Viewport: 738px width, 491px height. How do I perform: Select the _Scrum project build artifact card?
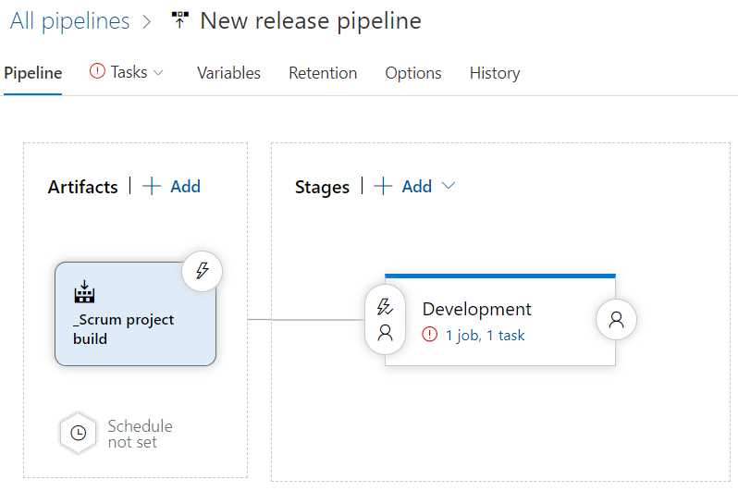136,314
